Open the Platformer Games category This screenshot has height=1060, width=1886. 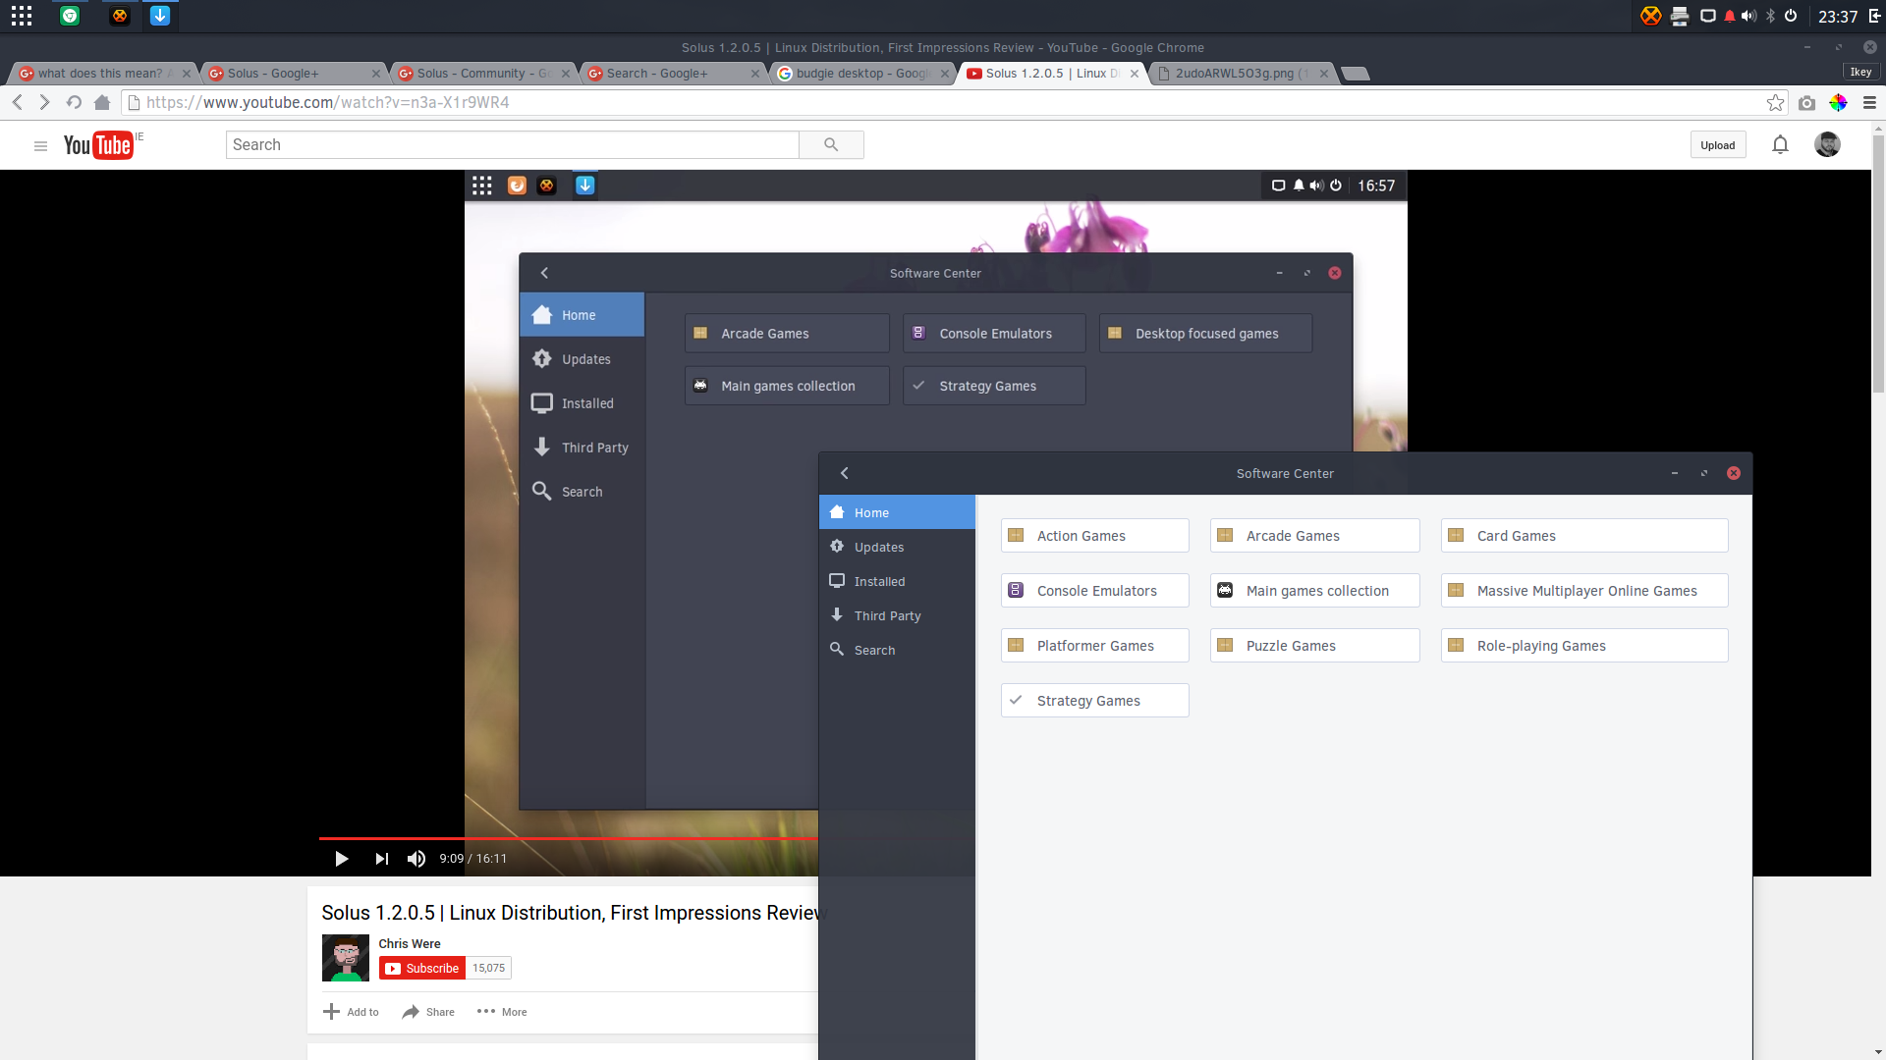click(x=1094, y=646)
